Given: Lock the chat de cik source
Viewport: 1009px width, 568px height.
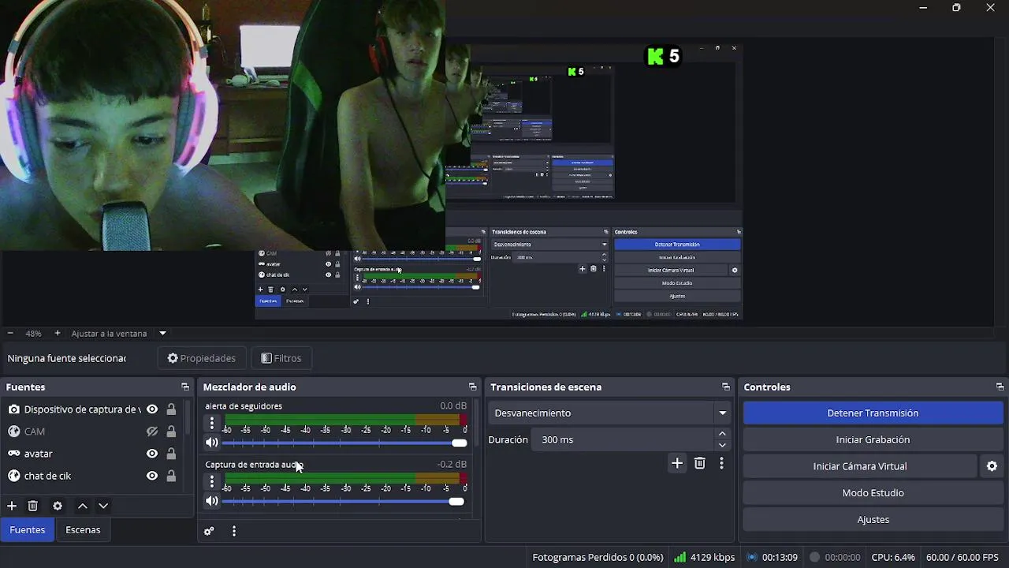Looking at the screenshot, I should (x=171, y=476).
